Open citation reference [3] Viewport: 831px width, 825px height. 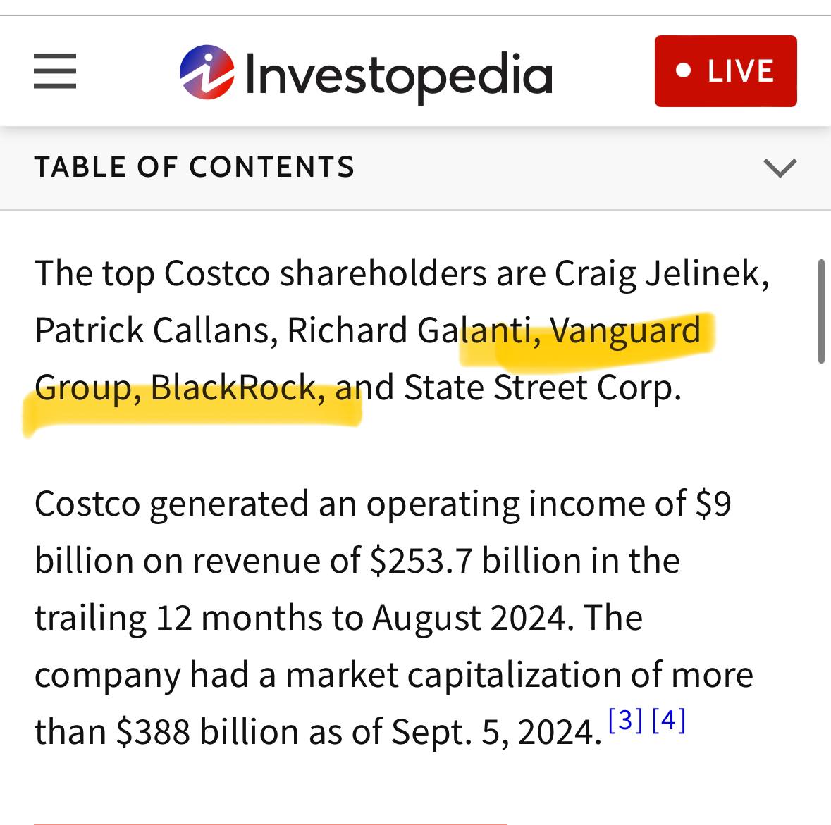[x=625, y=720]
